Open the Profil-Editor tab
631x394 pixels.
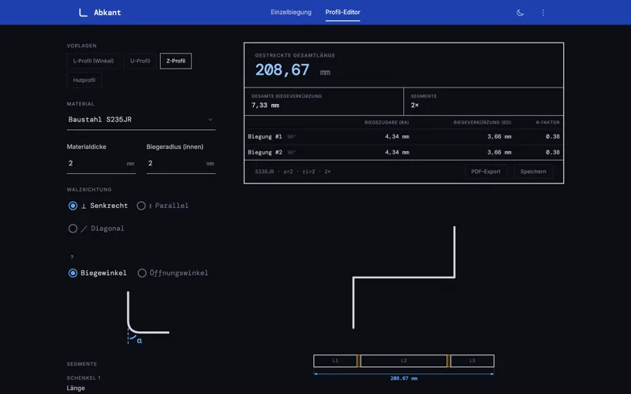342,13
